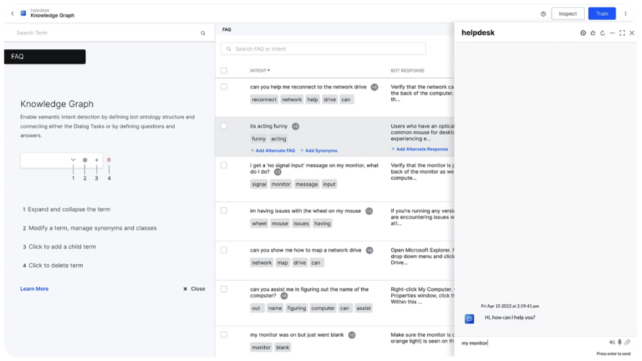Click the paperclip attachment icon in chat

tap(628, 342)
